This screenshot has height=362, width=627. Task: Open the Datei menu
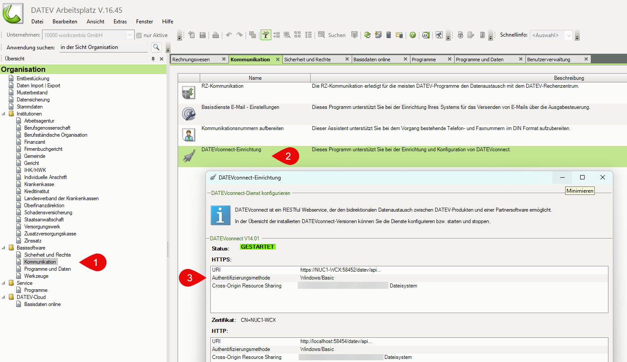pyautogui.click(x=37, y=22)
